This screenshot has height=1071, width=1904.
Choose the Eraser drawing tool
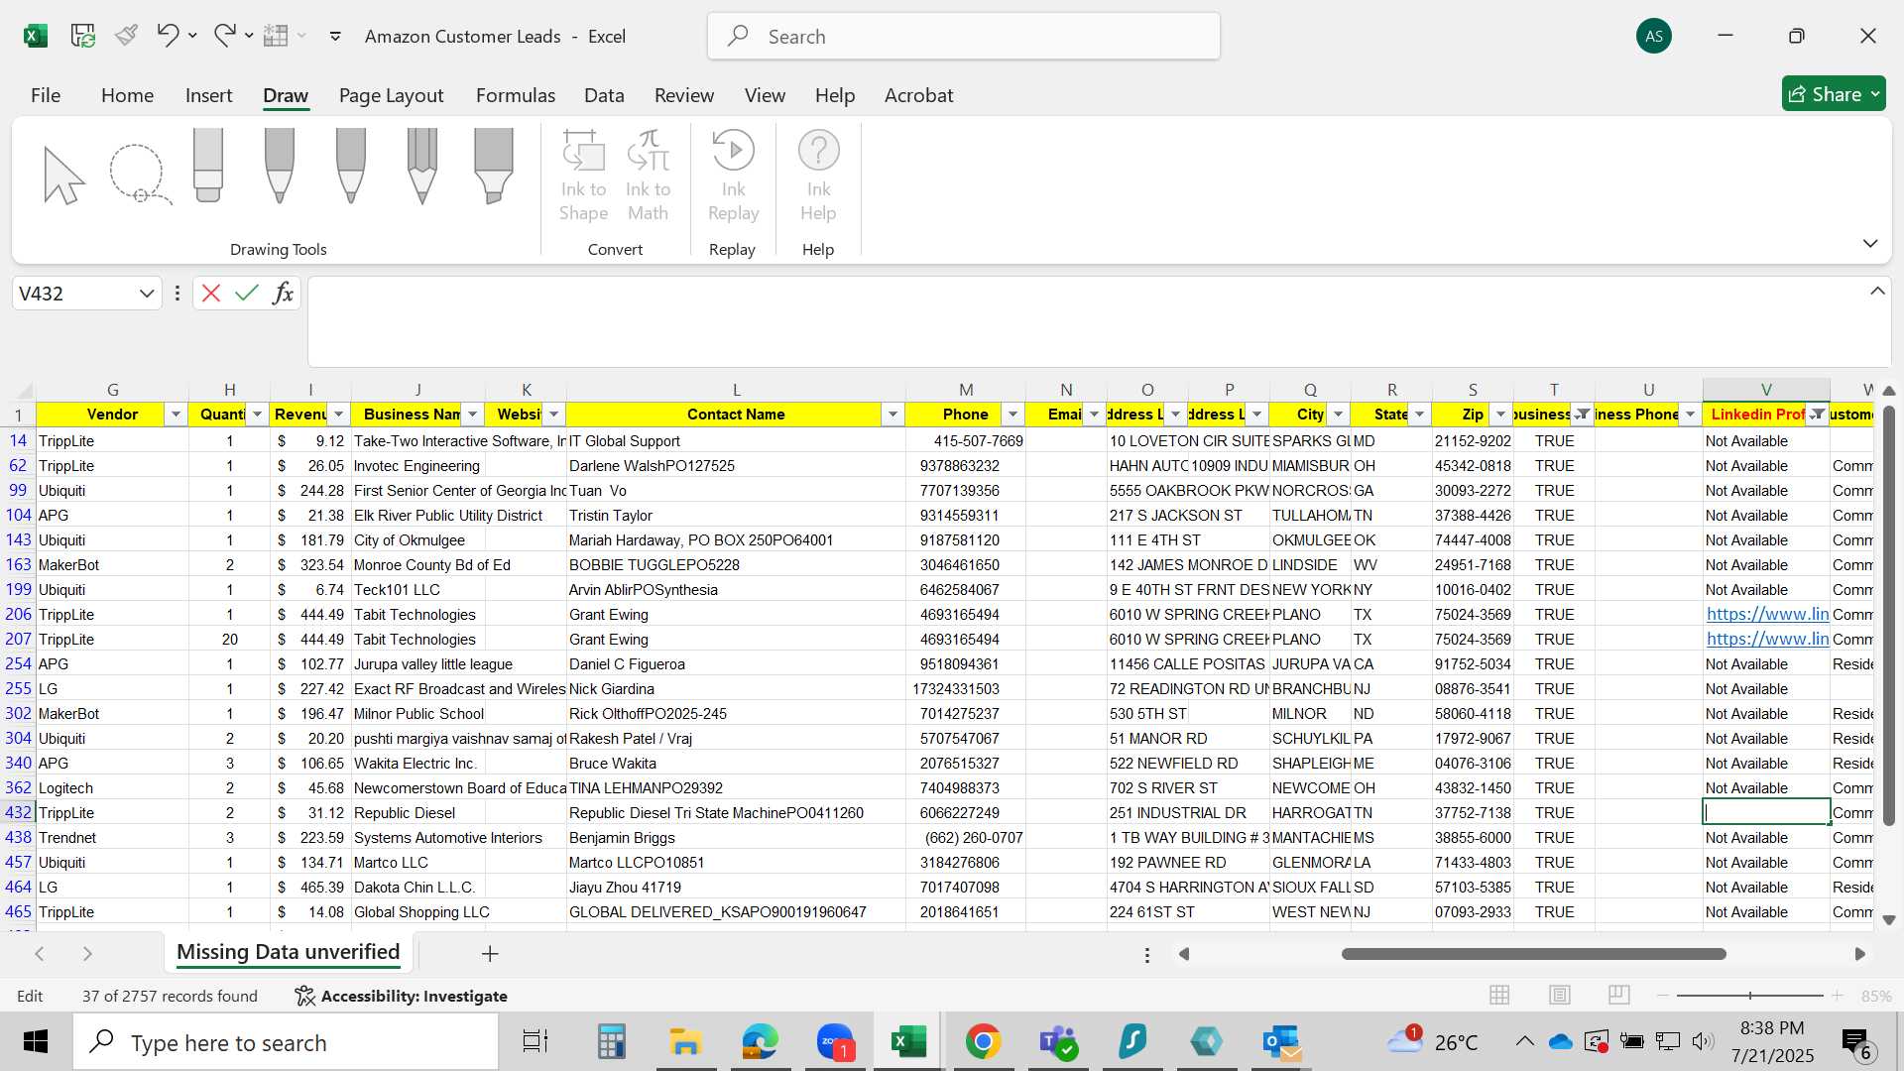[208, 167]
